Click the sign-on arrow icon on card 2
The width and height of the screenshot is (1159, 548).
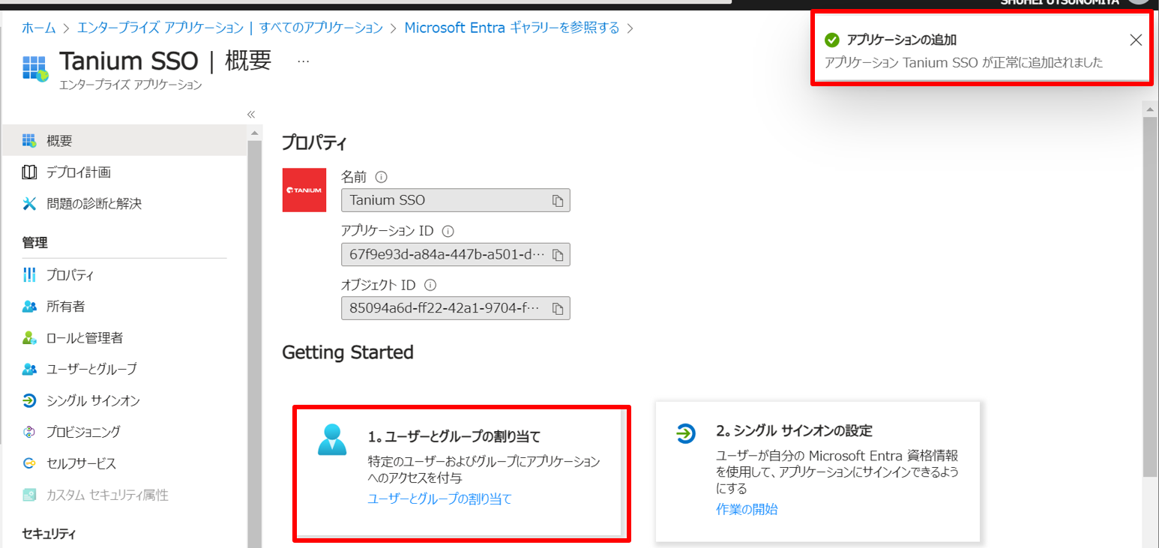(686, 433)
